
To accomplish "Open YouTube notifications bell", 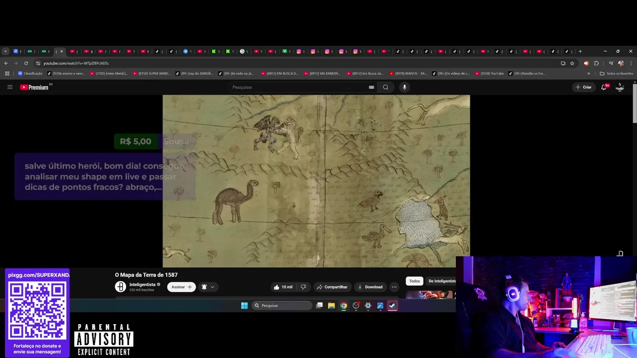I will (x=605, y=87).
